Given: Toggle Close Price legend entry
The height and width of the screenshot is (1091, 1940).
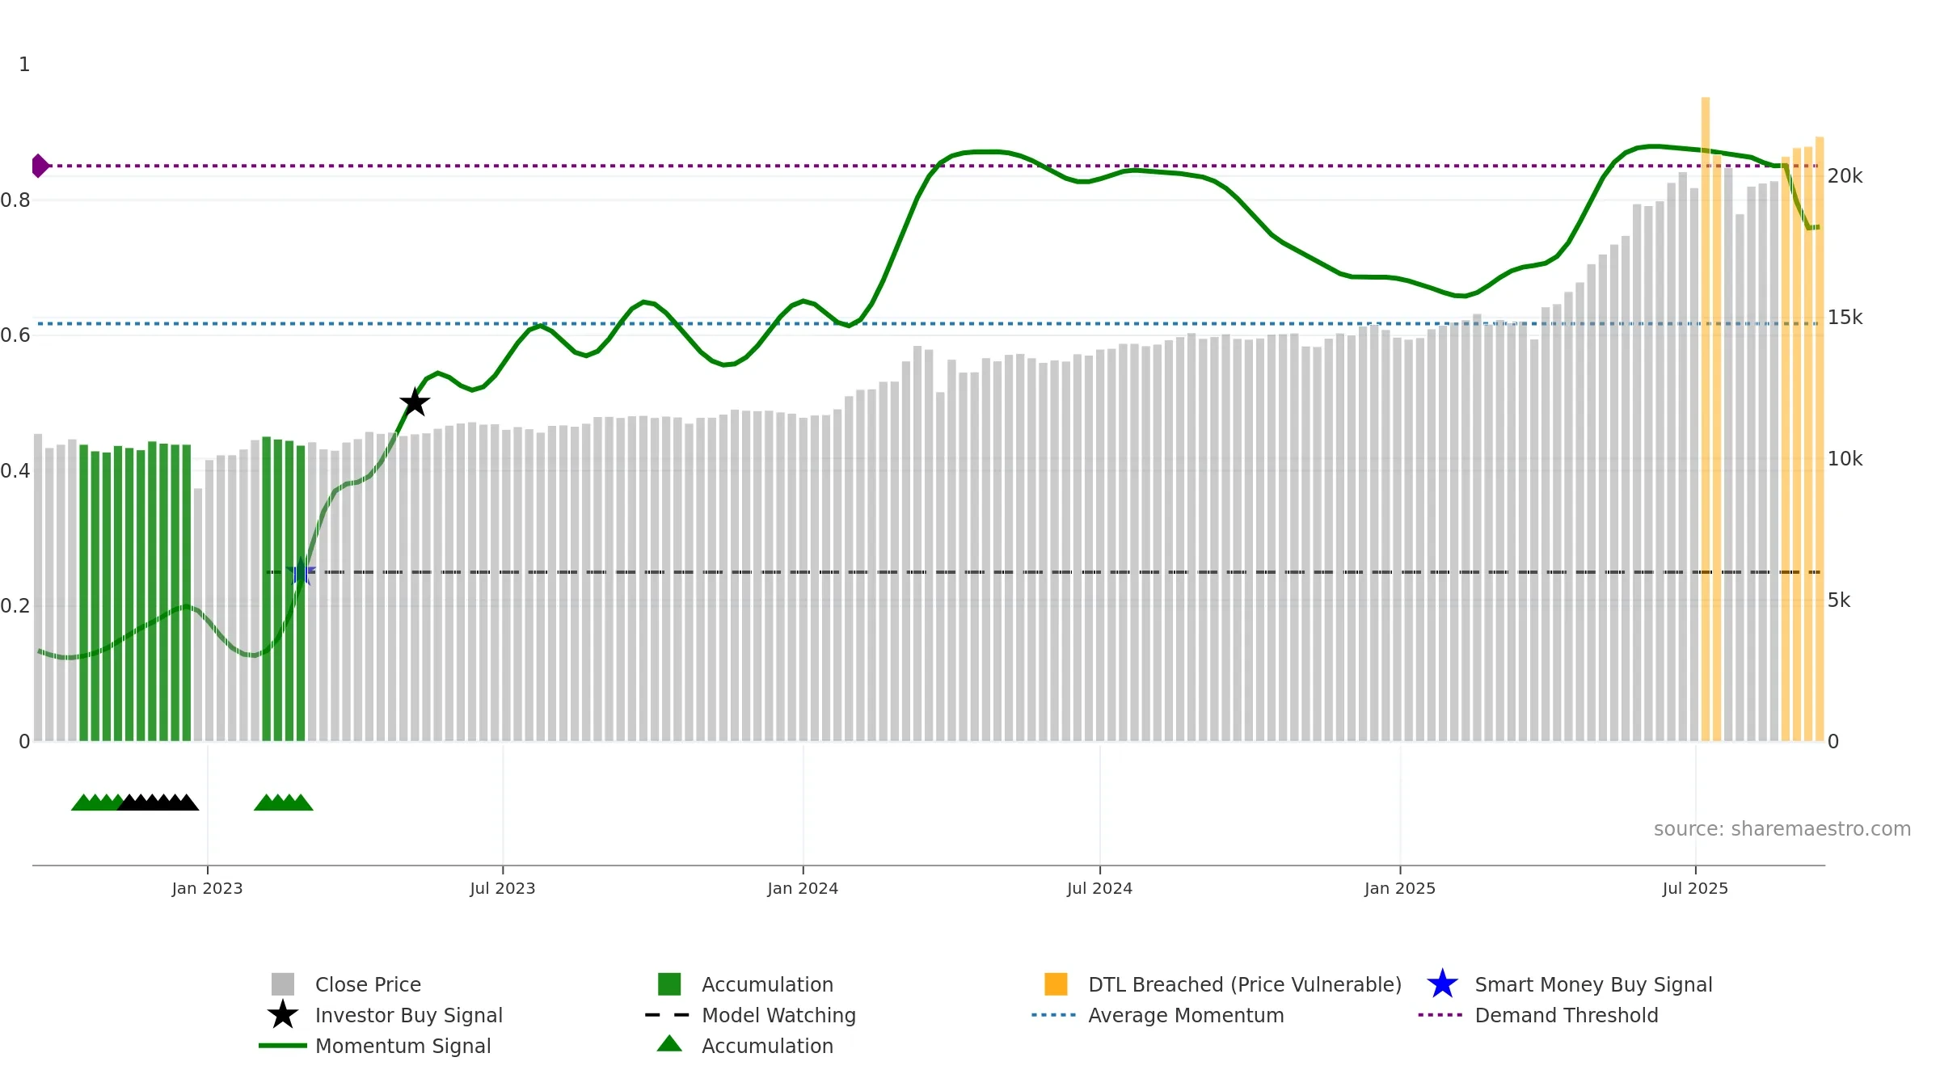Looking at the screenshot, I should tap(347, 984).
